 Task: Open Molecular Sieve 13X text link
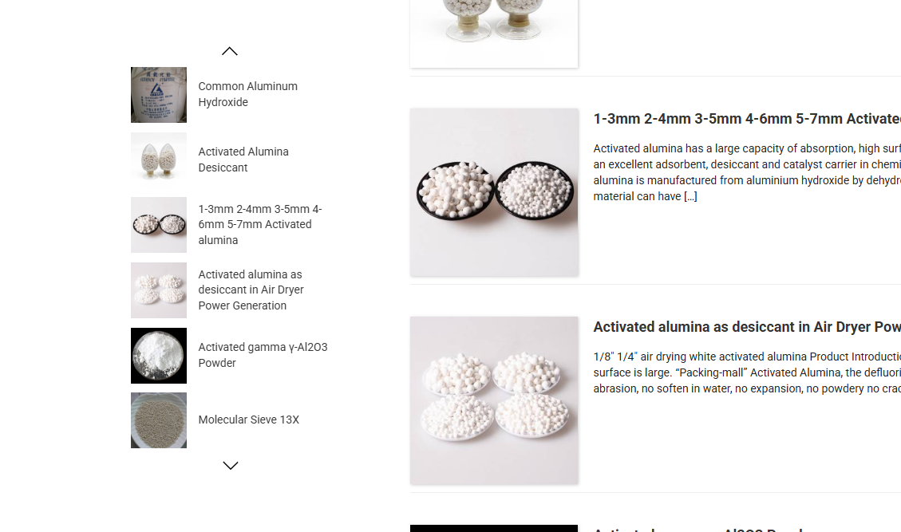pos(249,420)
